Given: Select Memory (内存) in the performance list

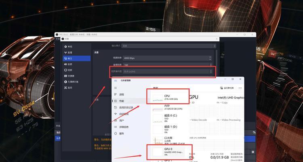Looking at the screenshot, I should [x=168, y=107].
